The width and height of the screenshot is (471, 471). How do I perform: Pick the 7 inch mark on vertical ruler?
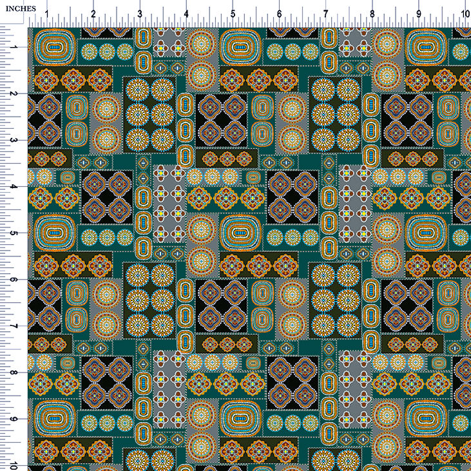(x=14, y=326)
